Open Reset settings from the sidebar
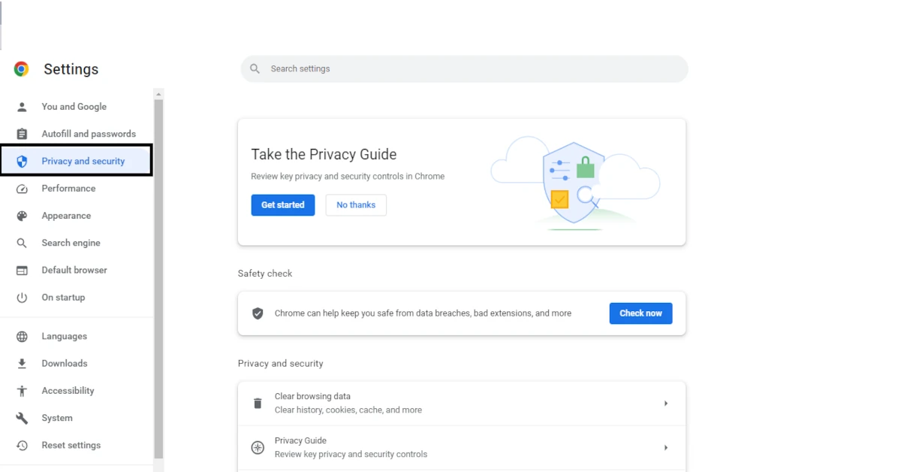 (71, 445)
